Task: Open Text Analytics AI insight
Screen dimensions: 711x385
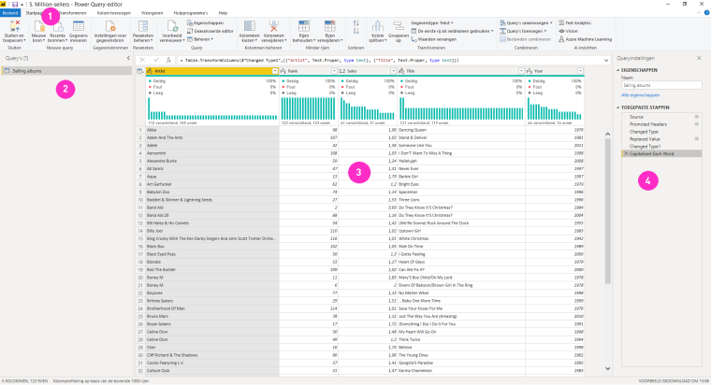Action: 574,22
